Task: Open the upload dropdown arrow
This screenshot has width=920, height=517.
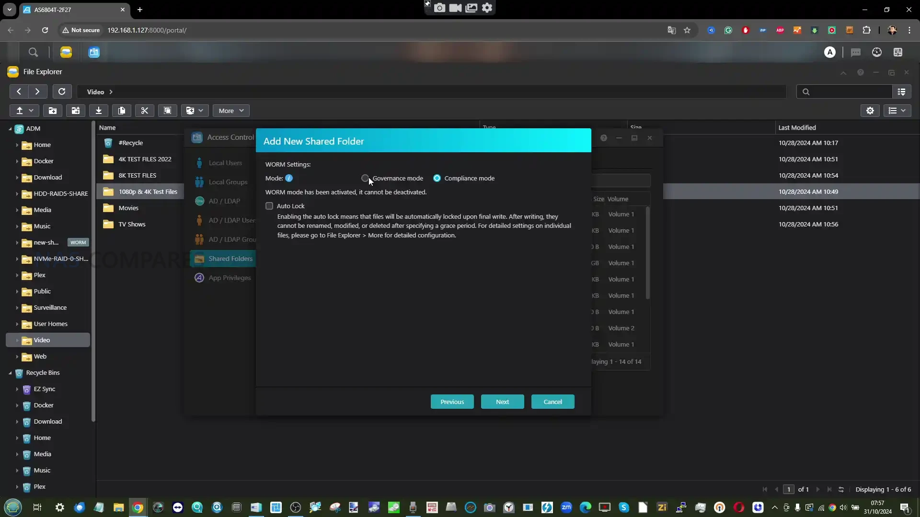Action: (31, 111)
